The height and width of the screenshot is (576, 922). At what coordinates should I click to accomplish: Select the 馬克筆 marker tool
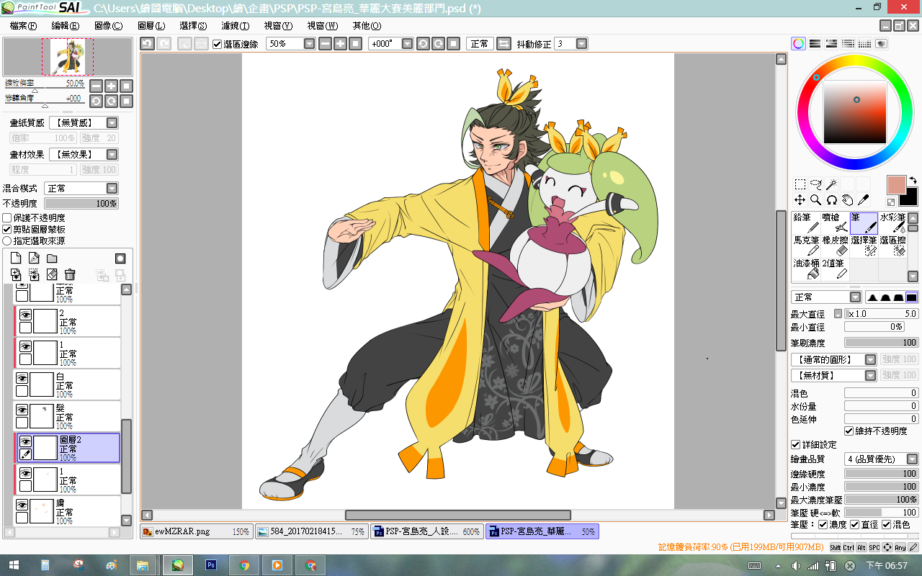tap(806, 246)
